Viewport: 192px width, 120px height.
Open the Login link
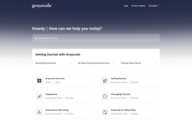tap(126, 6)
